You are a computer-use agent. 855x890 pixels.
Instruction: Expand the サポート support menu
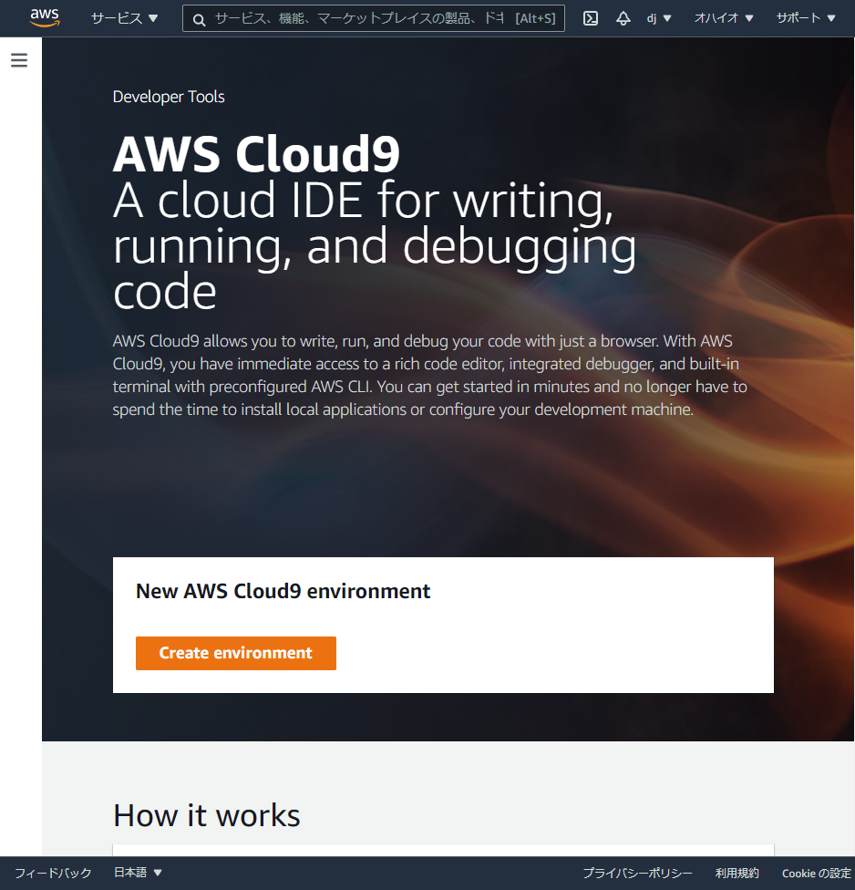[806, 18]
